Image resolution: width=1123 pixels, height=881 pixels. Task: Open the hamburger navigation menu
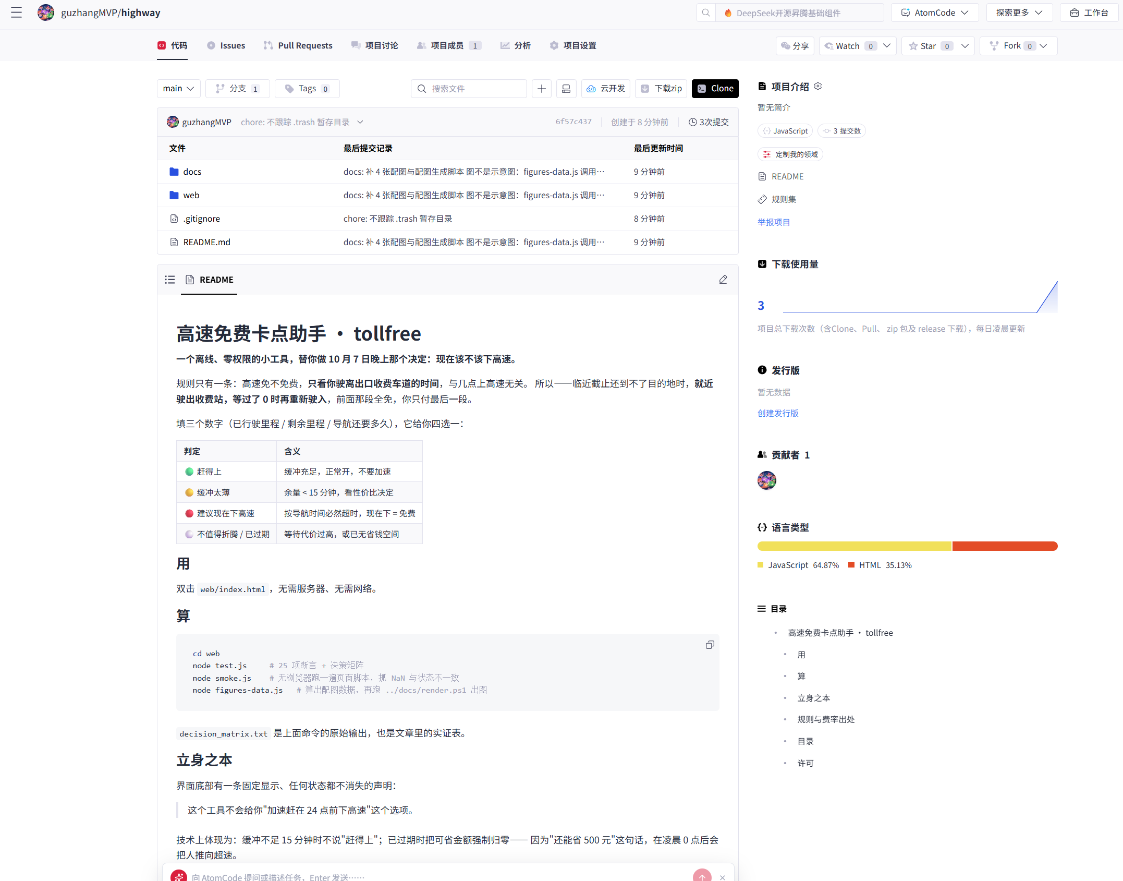pos(17,13)
